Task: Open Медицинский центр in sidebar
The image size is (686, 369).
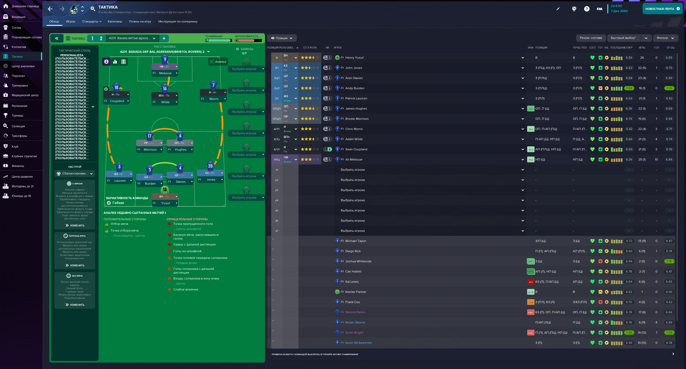Action: click(x=21, y=95)
